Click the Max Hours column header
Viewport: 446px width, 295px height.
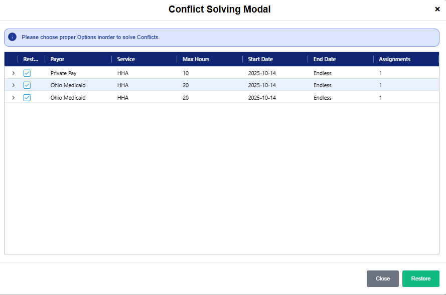coord(196,59)
